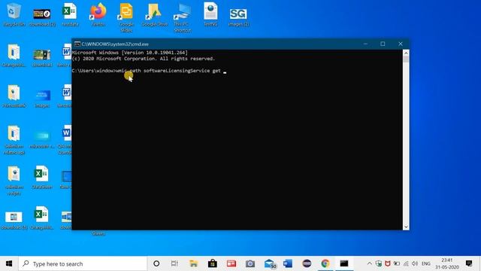This screenshot has width=481, height=271.
Task: Select the This PC shortcut icon
Action: 182,17
